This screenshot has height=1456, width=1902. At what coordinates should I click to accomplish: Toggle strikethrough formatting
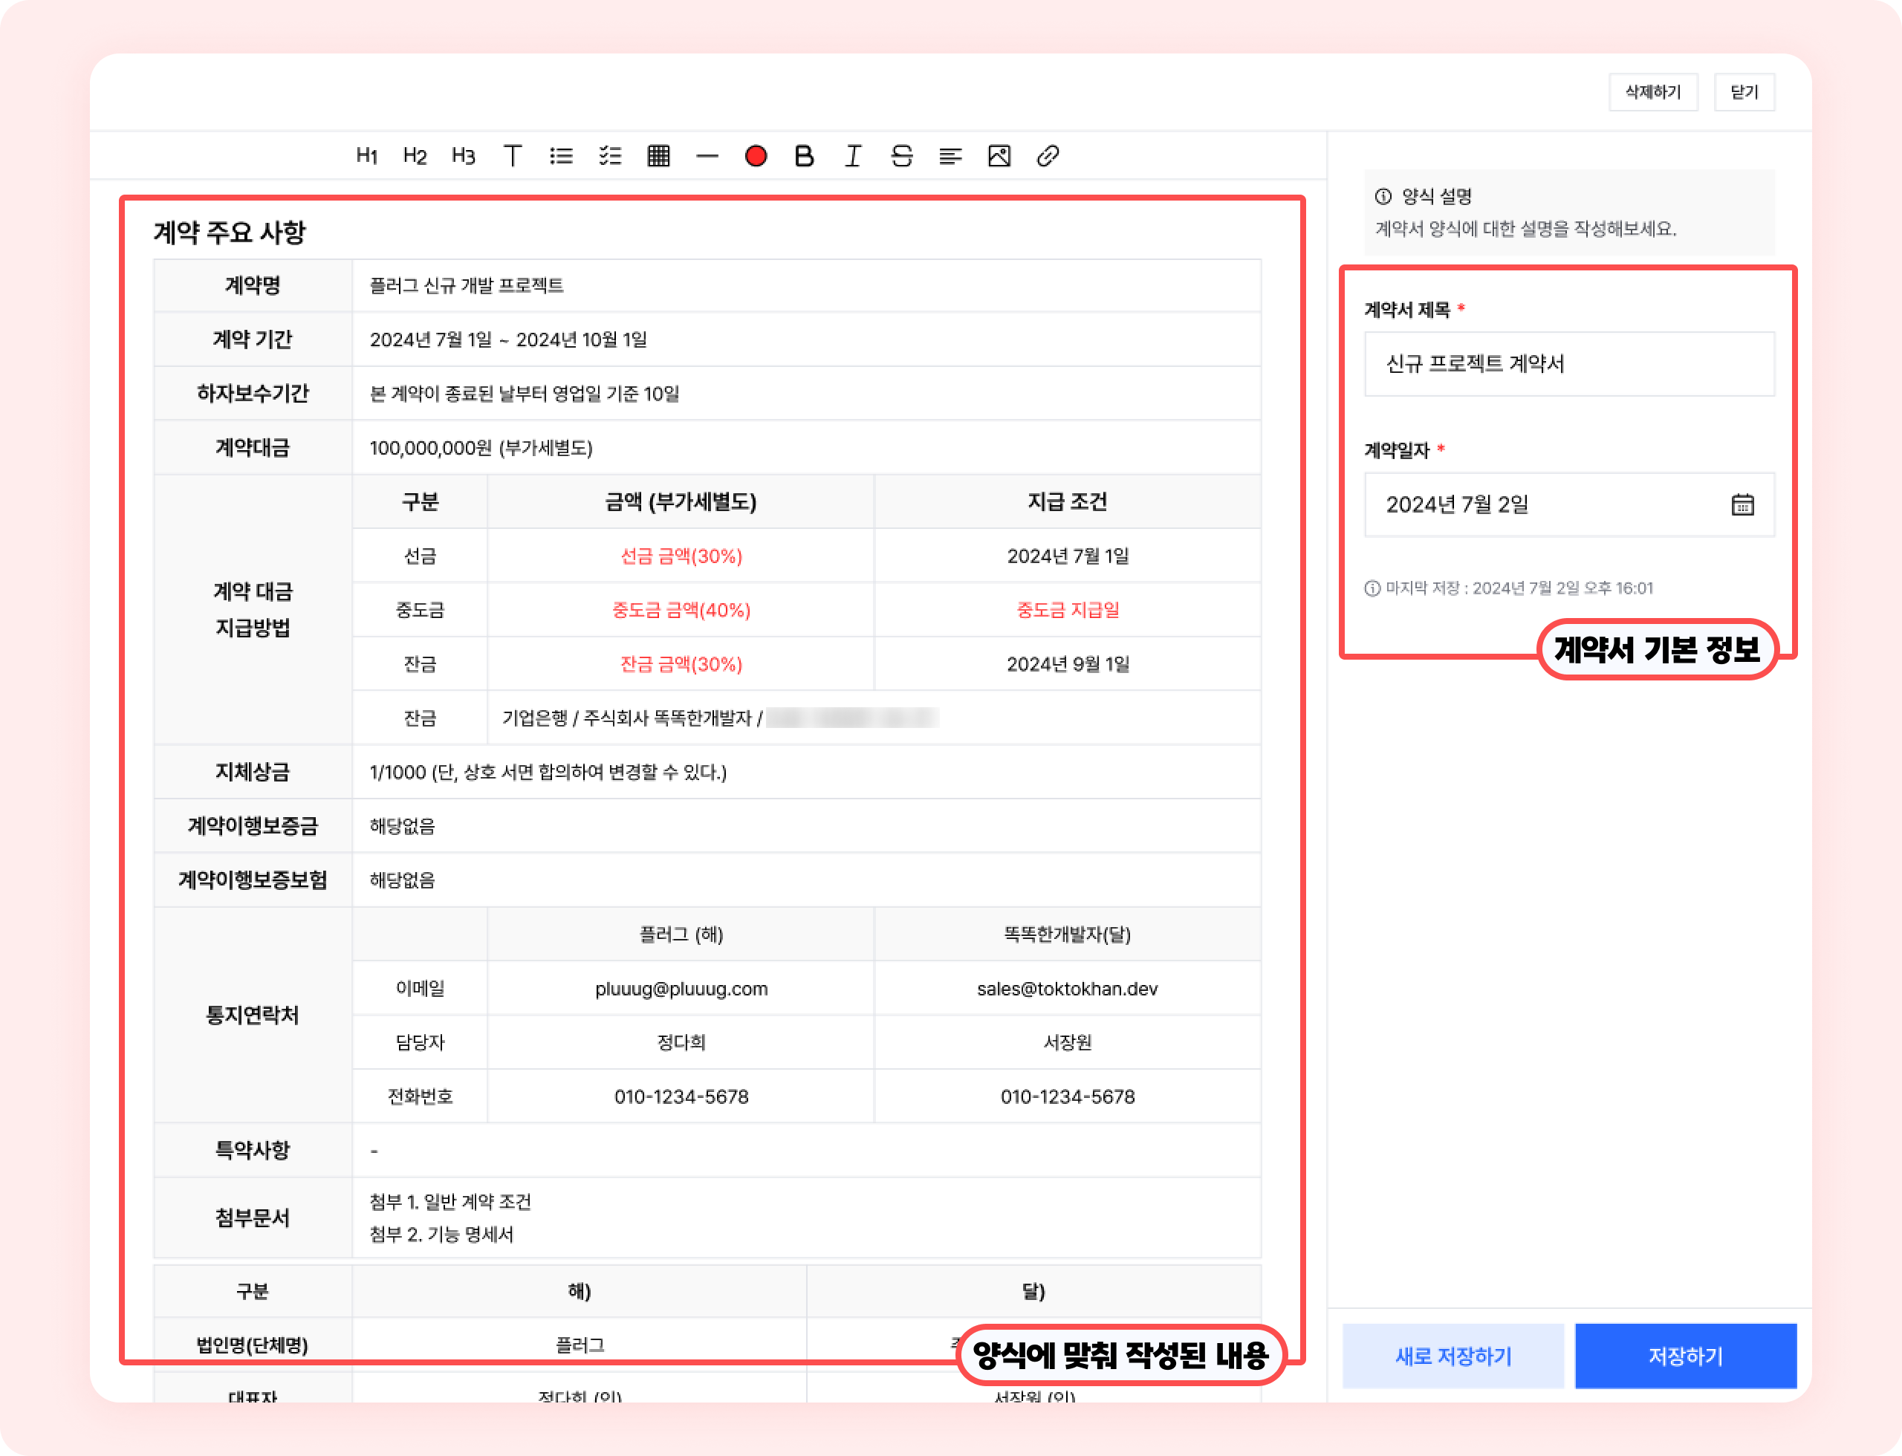coord(901,156)
